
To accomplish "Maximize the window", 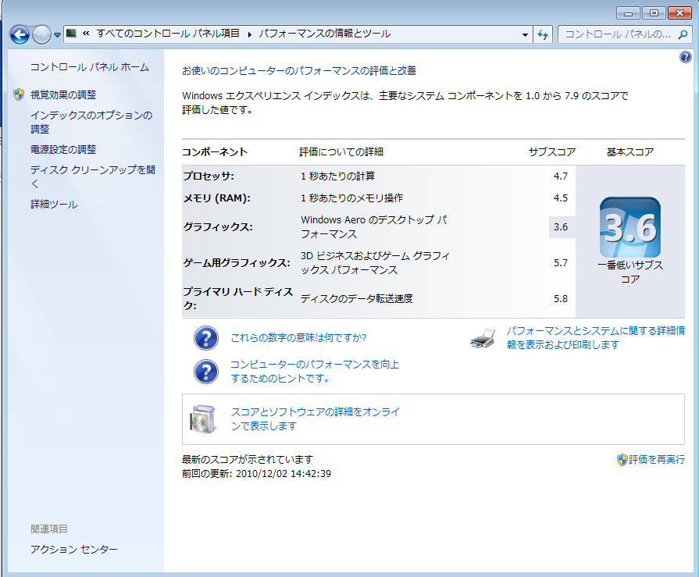I will [x=654, y=13].
